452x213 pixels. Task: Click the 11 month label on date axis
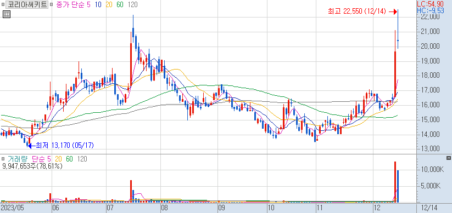[320, 208]
